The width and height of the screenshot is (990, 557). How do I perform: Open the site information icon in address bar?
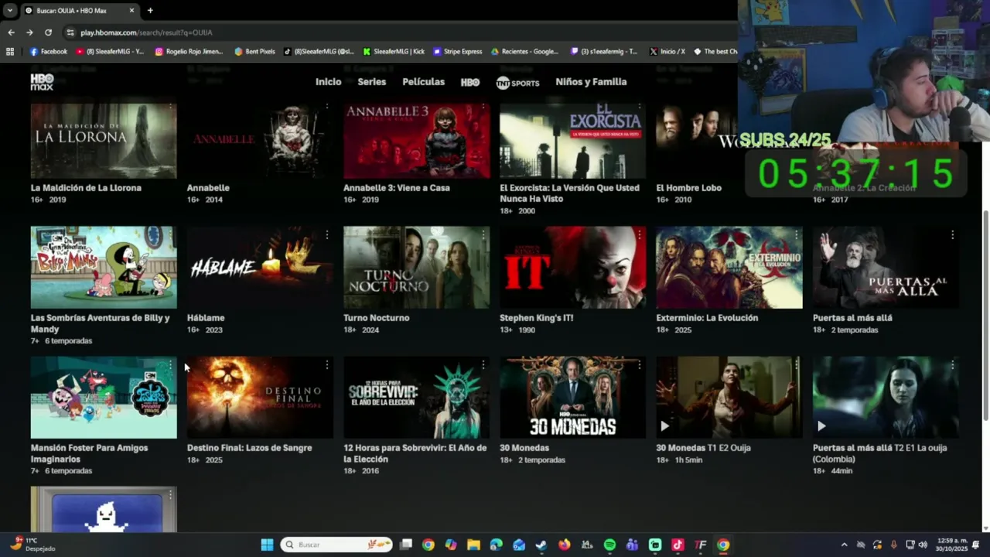click(70, 32)
